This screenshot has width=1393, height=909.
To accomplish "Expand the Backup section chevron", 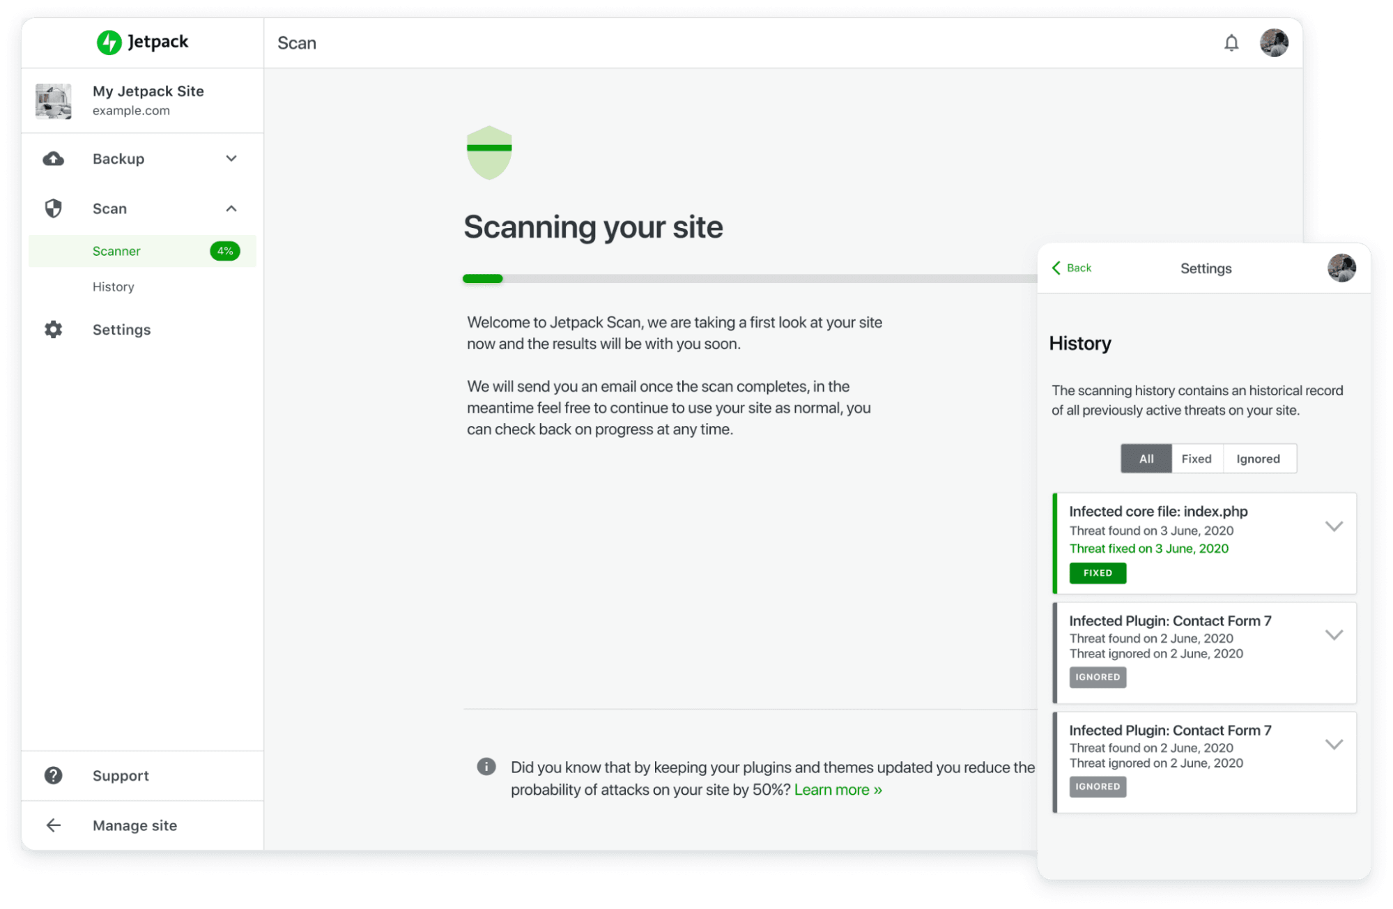I will [231, 159].
